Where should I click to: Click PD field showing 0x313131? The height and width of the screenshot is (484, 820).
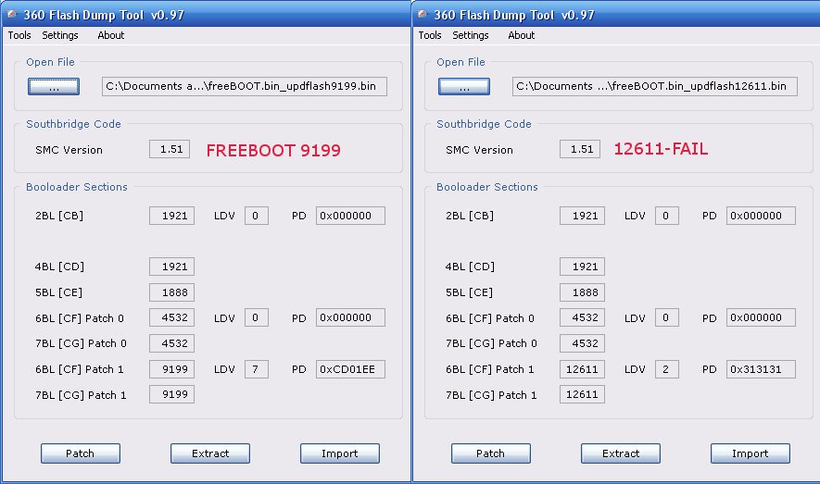click(761, 369)
